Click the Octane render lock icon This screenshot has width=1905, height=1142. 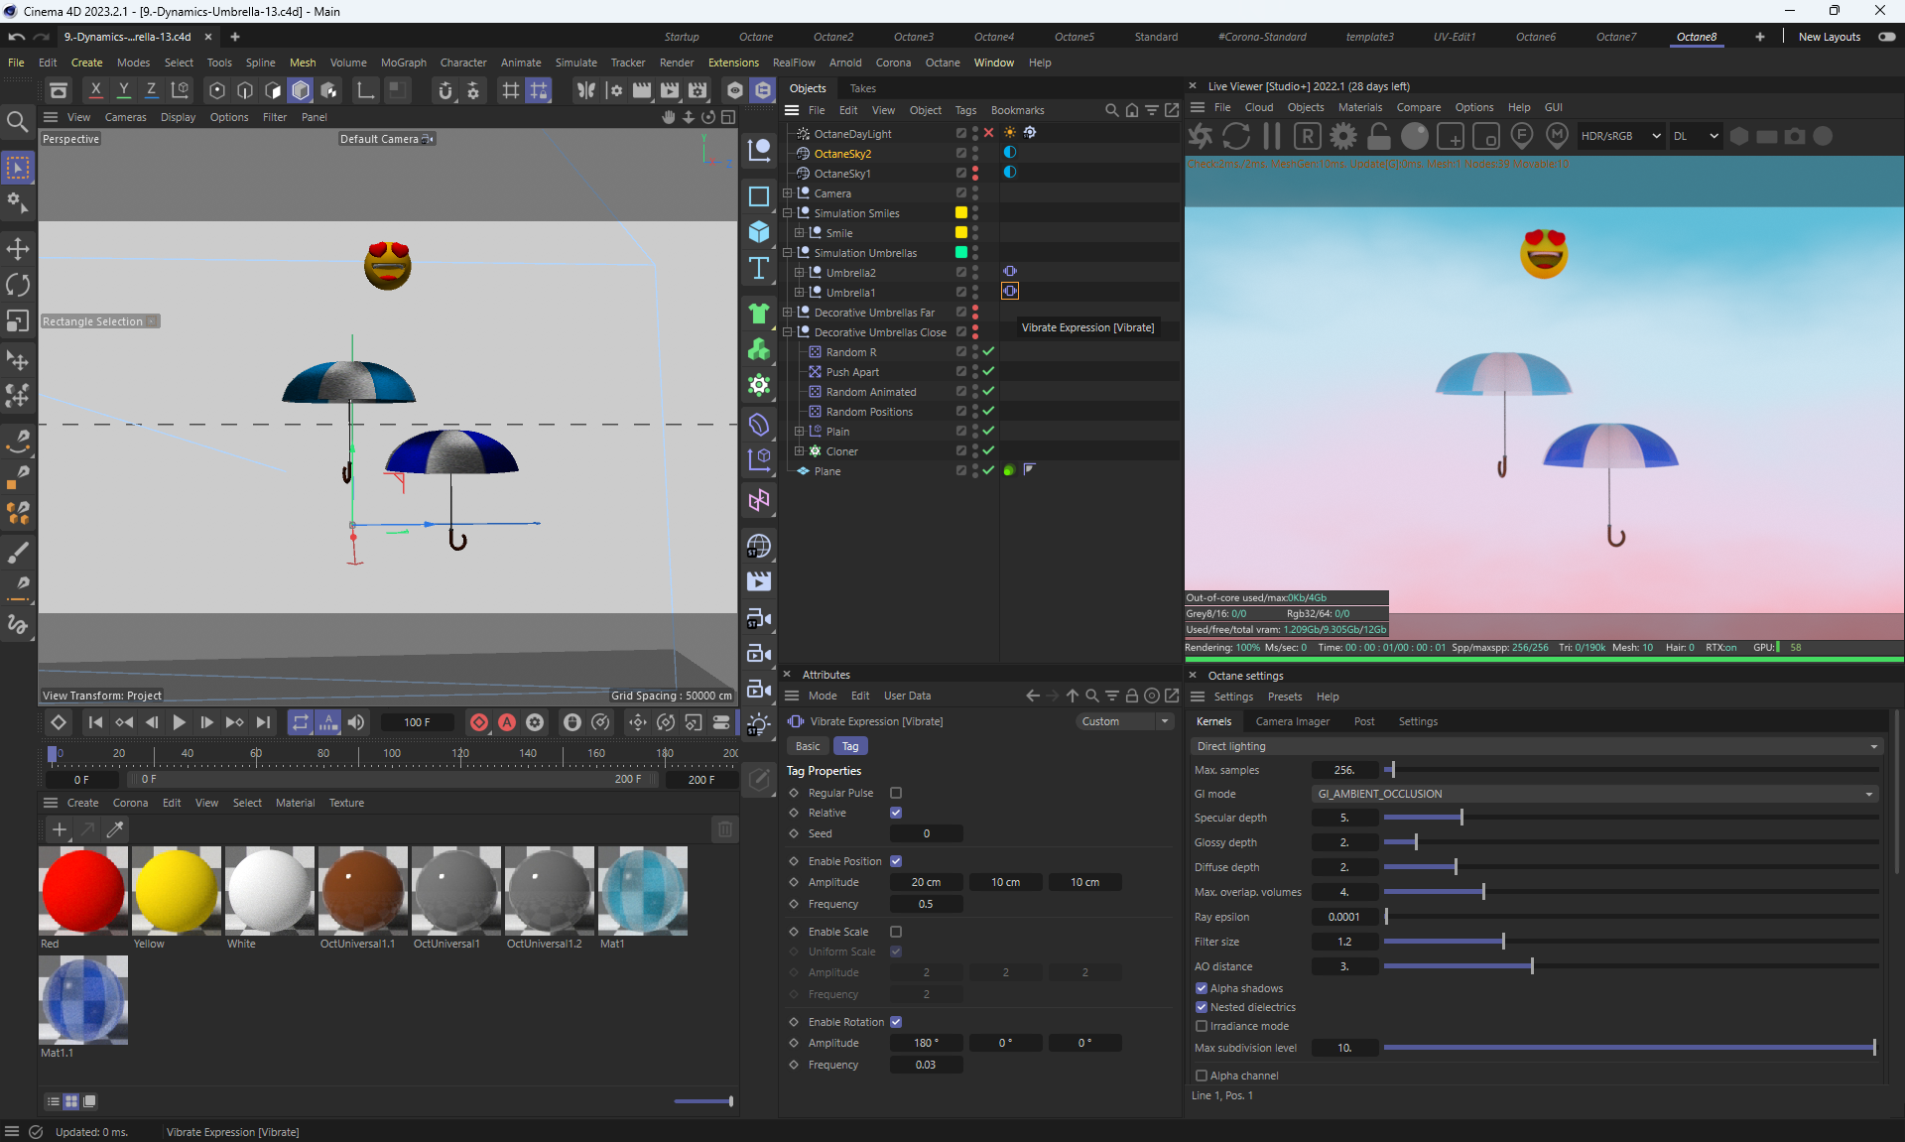pos(1379,136)
